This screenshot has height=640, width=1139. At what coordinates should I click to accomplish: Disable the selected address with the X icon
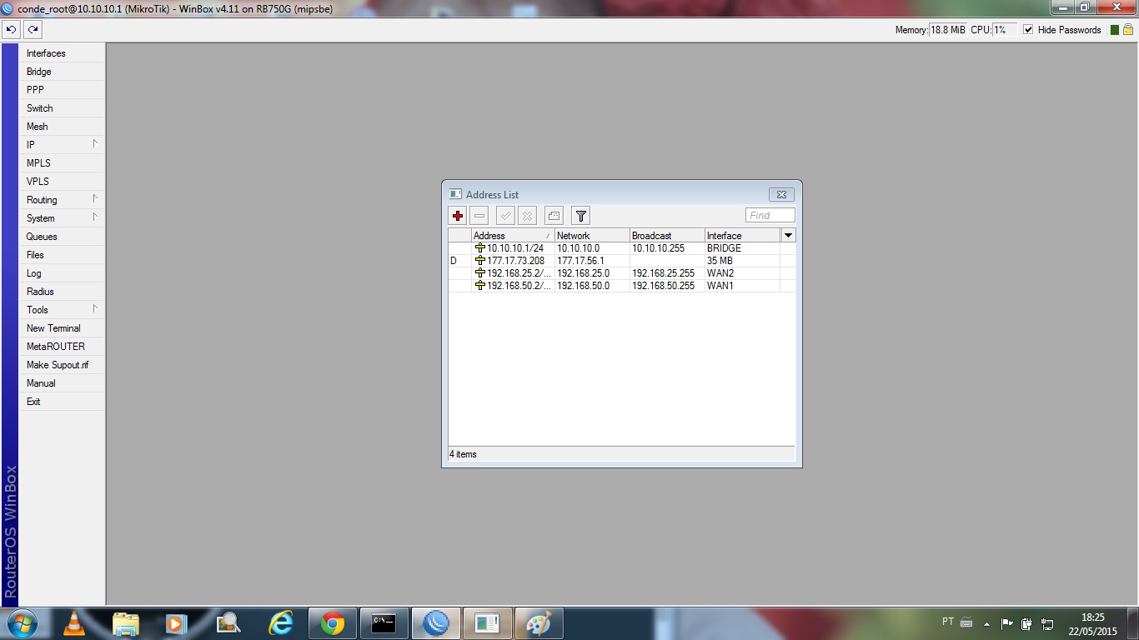[x=527, y=216]
